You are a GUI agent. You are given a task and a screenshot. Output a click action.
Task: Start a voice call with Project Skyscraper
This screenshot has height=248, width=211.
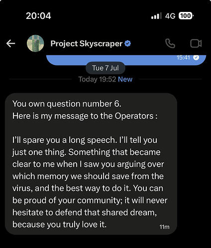[170, 44]
